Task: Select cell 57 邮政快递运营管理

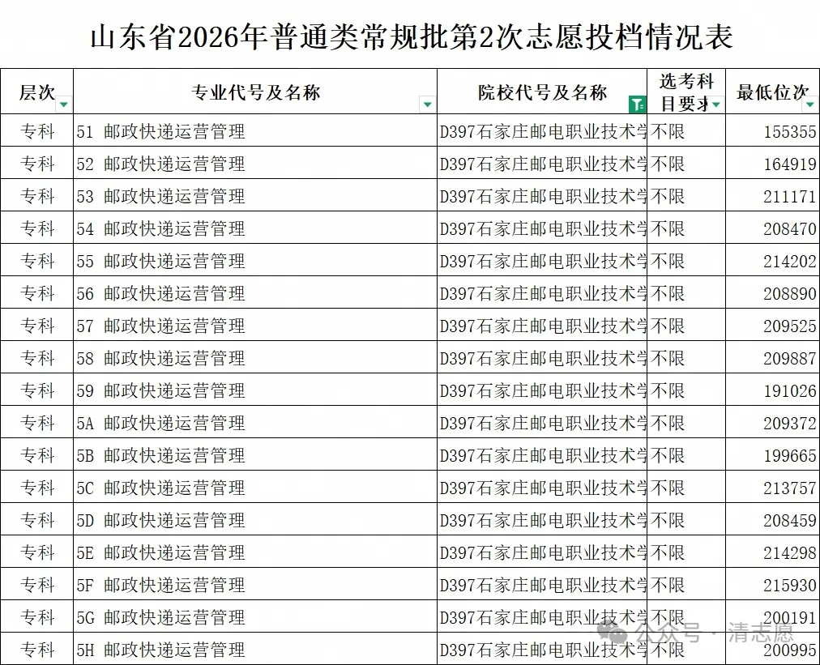Action: click(255, 325)
